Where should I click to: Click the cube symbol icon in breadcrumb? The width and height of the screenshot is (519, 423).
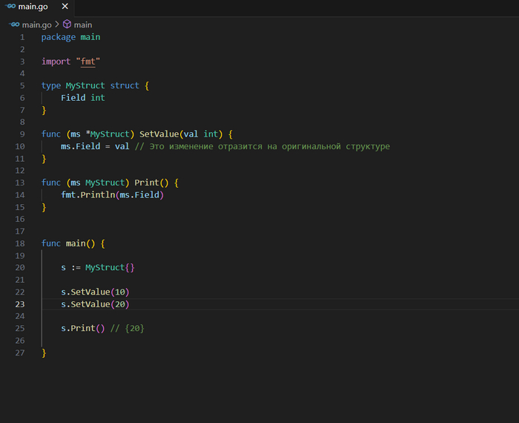[66, 24]
